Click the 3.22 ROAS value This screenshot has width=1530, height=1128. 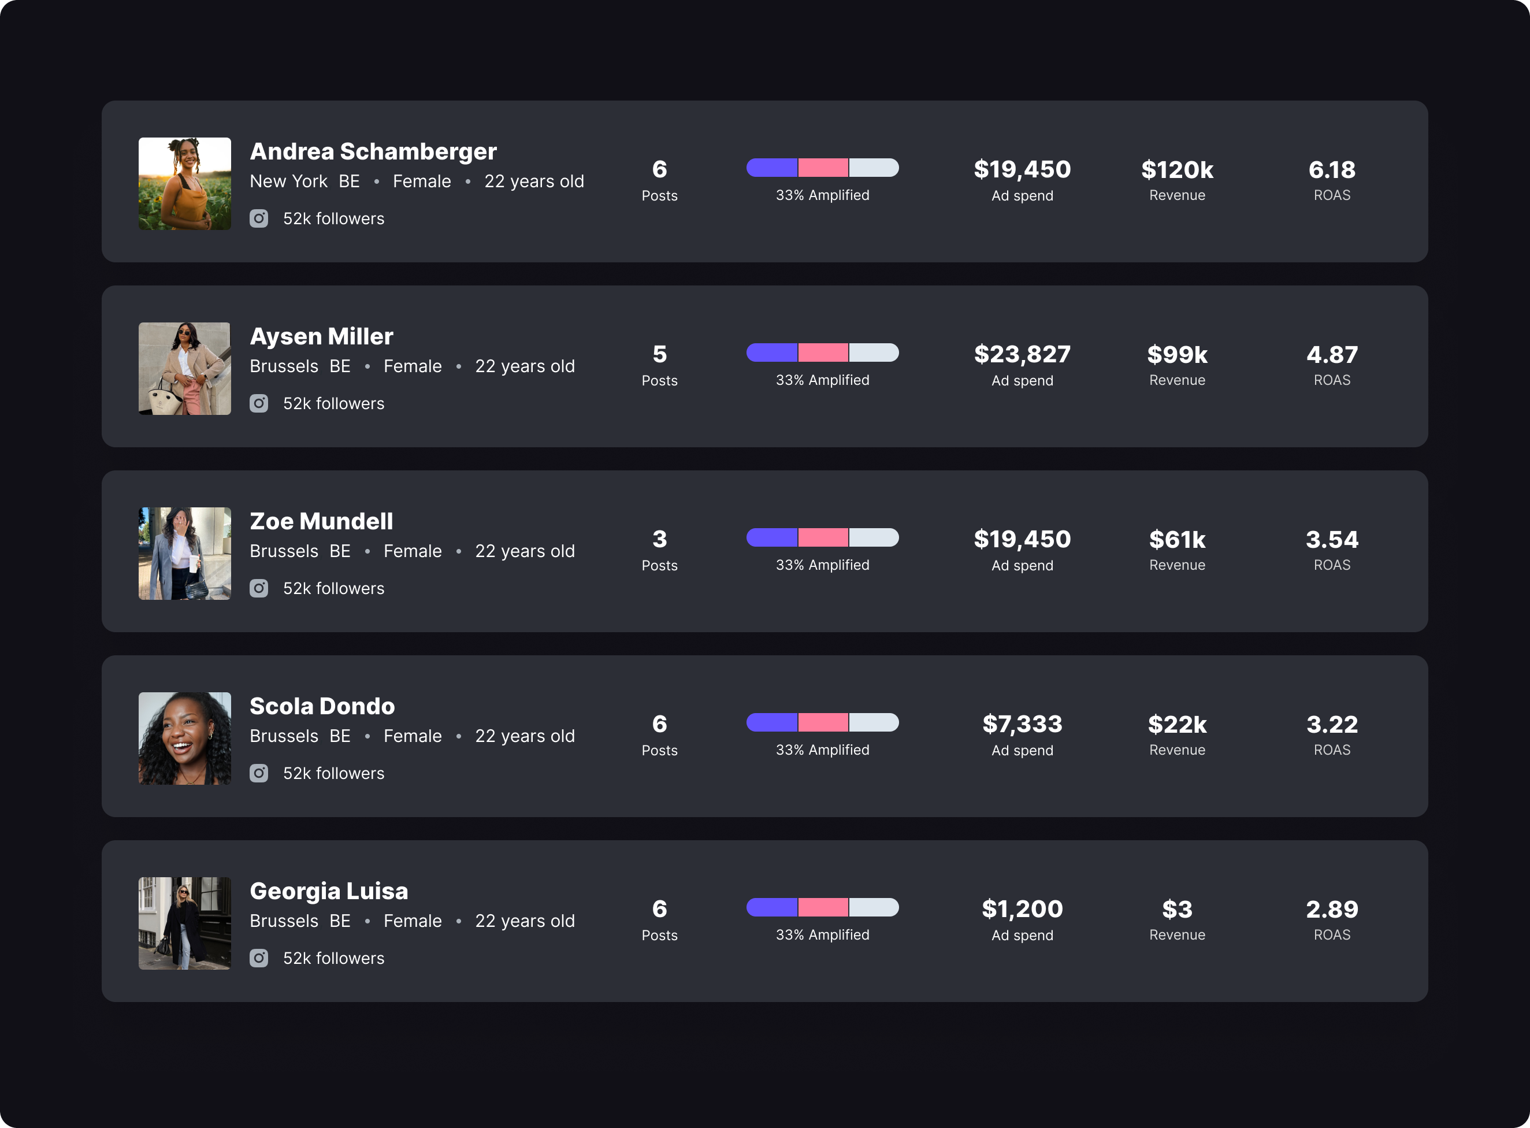pyautogui.click(x=1332, y=725)
